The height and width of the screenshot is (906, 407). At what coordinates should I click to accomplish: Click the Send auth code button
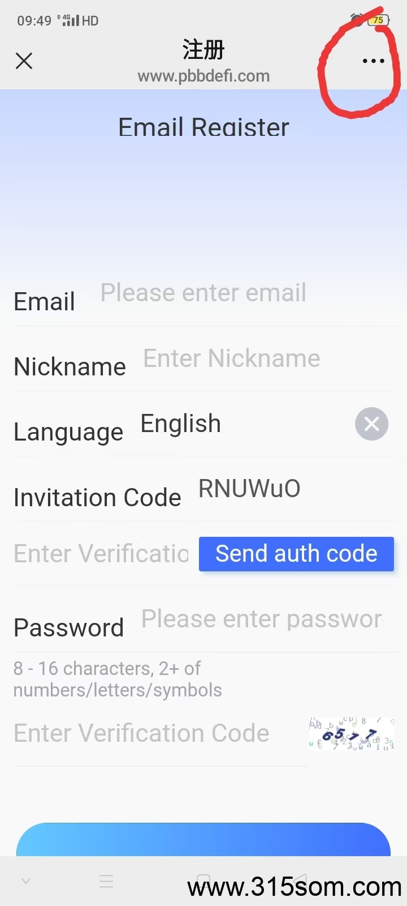point(296,554)
